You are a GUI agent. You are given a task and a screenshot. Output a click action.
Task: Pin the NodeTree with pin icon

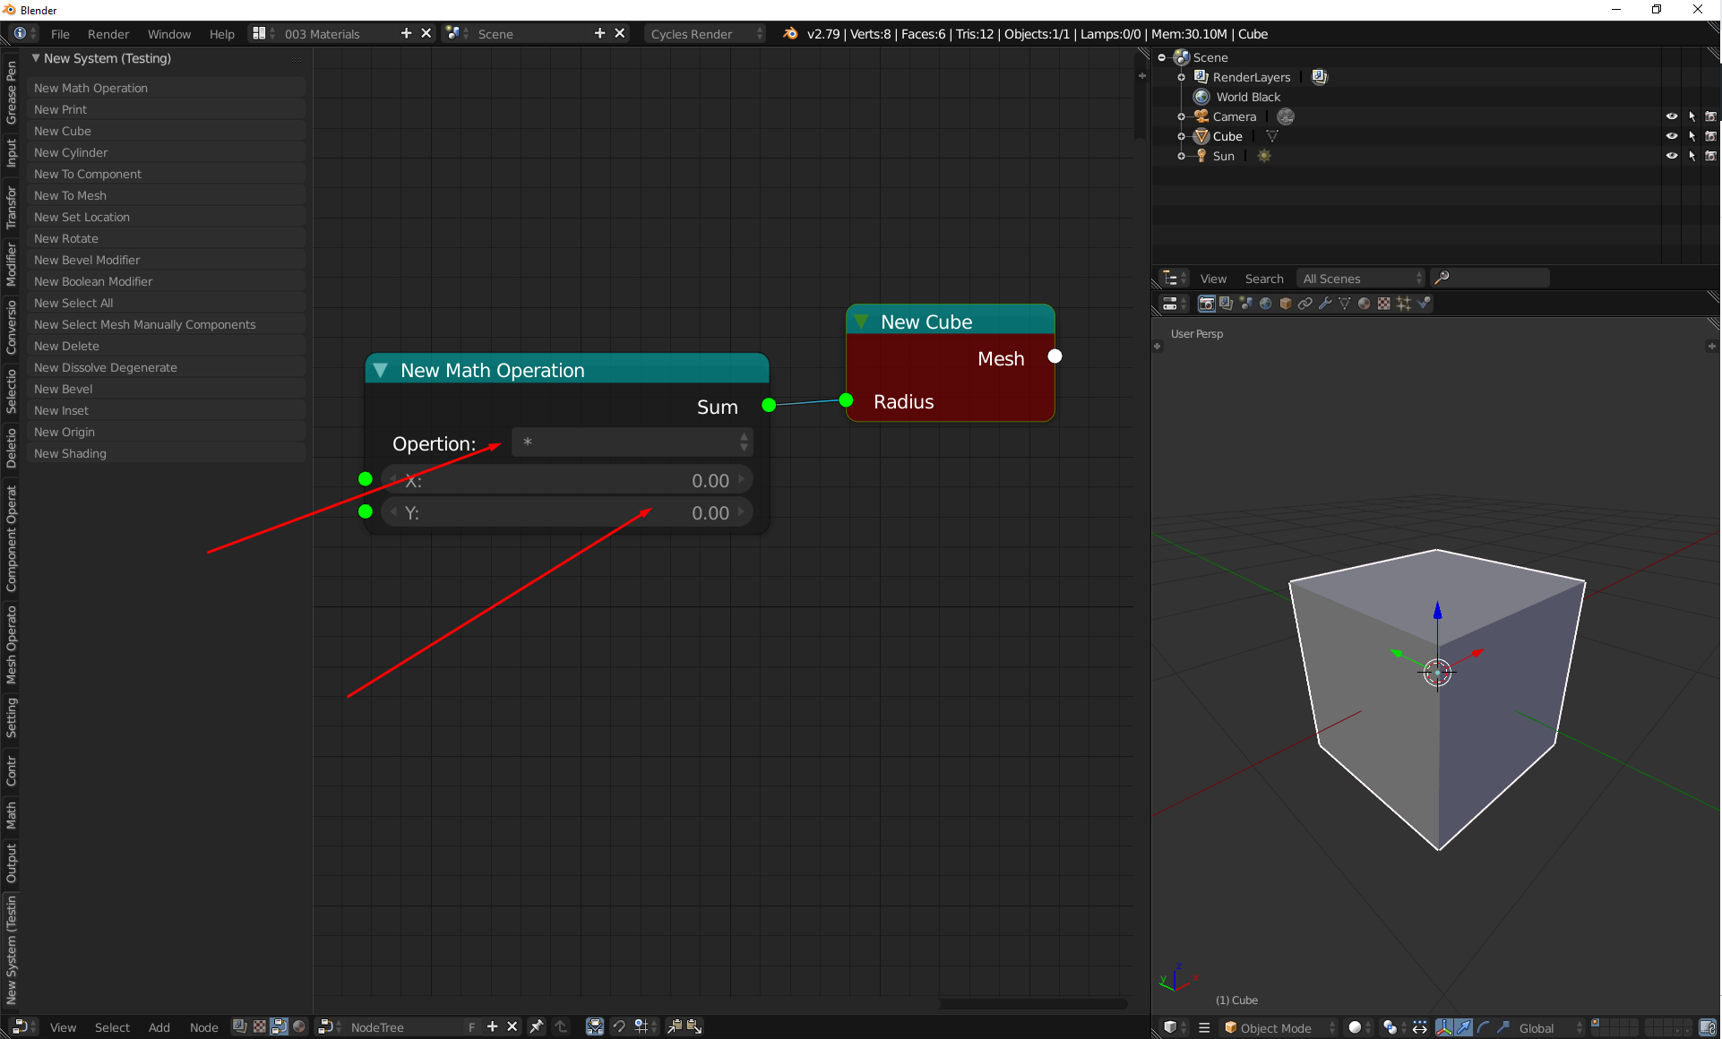click(x=536, y=1026)
